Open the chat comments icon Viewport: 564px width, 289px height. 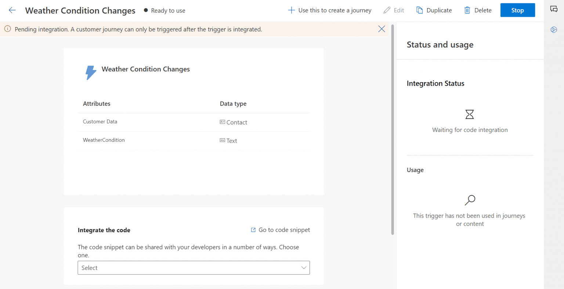[554, 9]
